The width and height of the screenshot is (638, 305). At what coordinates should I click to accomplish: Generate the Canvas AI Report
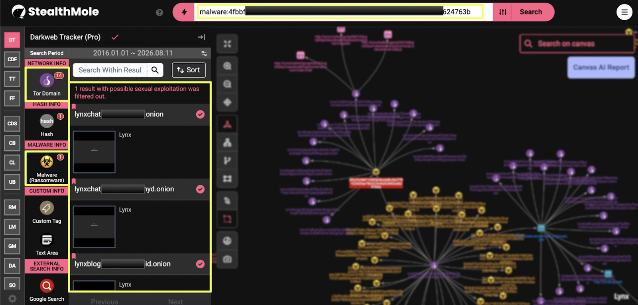tap(601, 67)
